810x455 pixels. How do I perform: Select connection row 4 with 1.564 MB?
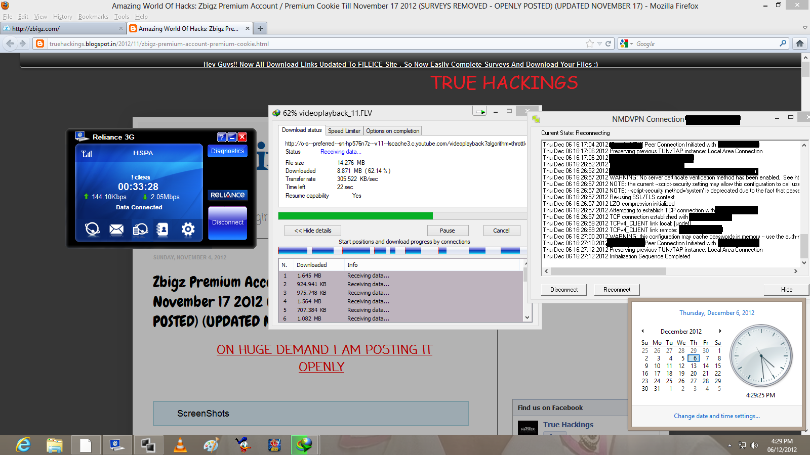tap(400, 301)
